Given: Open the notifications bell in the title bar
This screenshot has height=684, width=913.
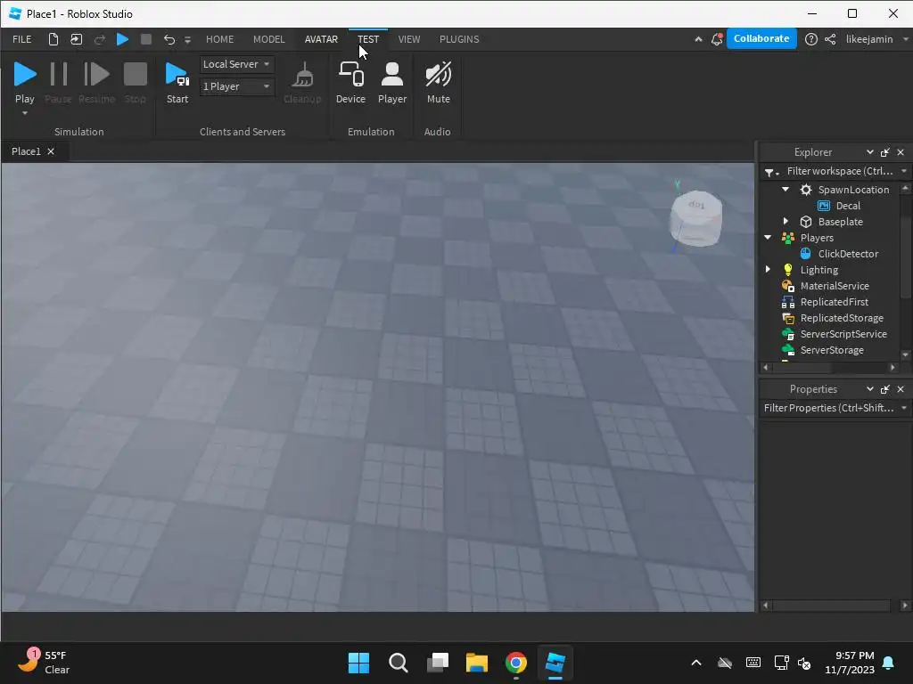Looking at the screenshot, I should 717,39.
